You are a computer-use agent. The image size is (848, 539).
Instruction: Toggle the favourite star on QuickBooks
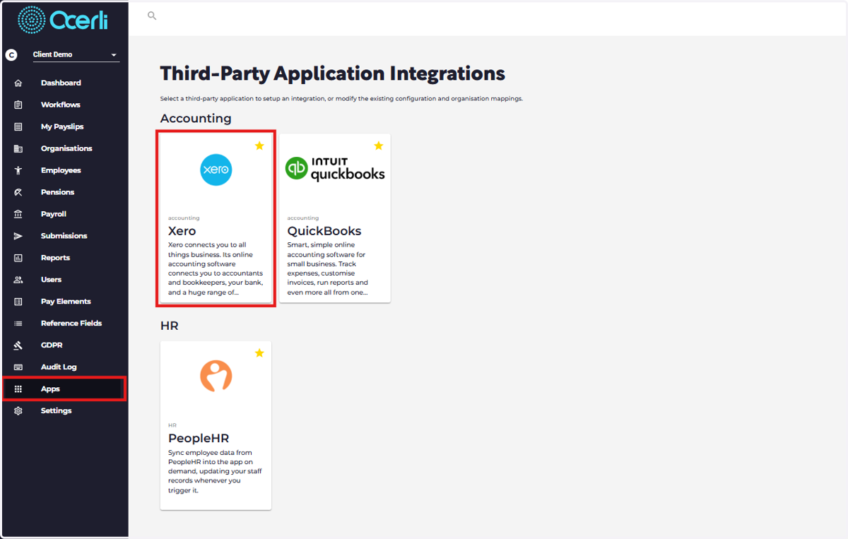378,146
